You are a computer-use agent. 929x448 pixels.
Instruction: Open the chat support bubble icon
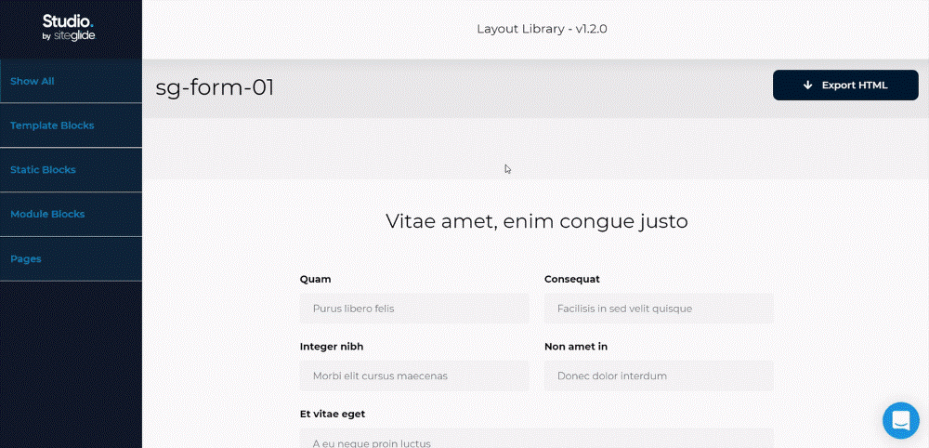(900, 420)
